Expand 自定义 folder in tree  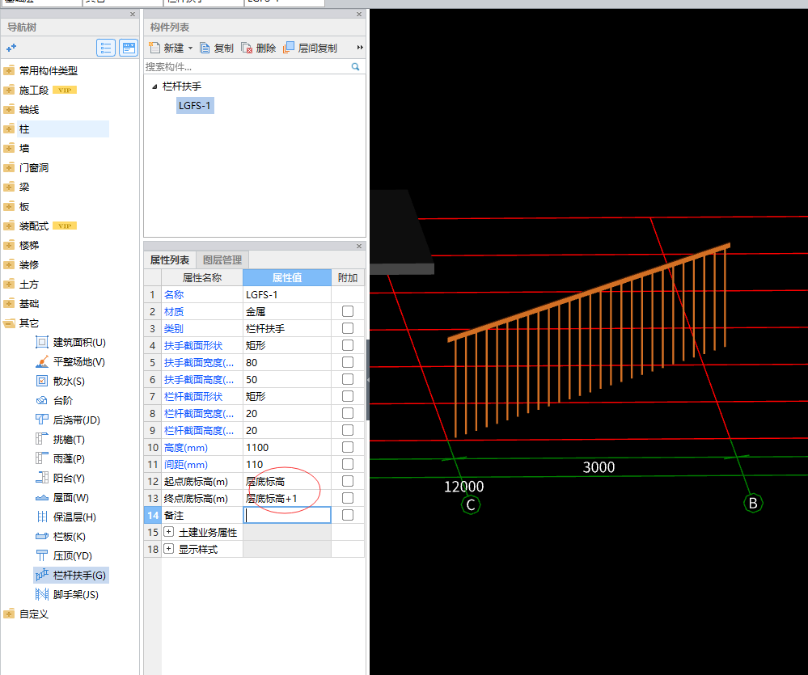click(9, 614)
